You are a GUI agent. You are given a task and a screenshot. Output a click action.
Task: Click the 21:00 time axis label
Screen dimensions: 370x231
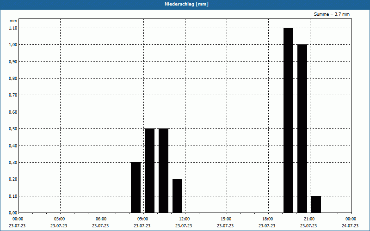(309, 219)
